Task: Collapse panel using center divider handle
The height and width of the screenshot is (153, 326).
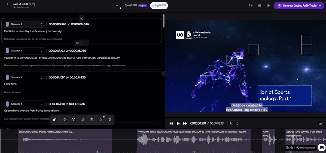Action: tap(164, 74)
